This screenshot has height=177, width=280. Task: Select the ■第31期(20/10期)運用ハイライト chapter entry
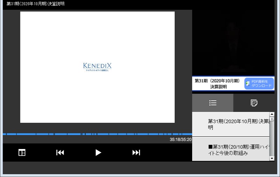[231, 149]
